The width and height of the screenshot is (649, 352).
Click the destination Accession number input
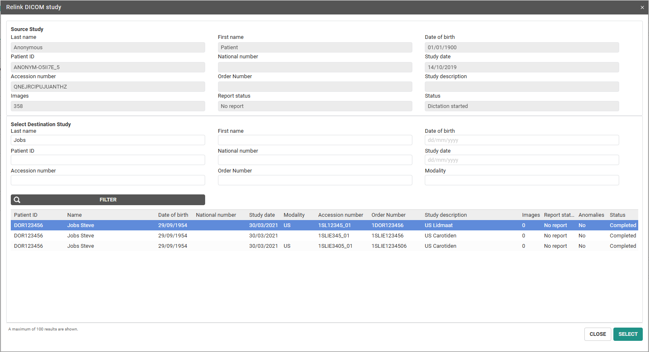[x=108, y=180]
